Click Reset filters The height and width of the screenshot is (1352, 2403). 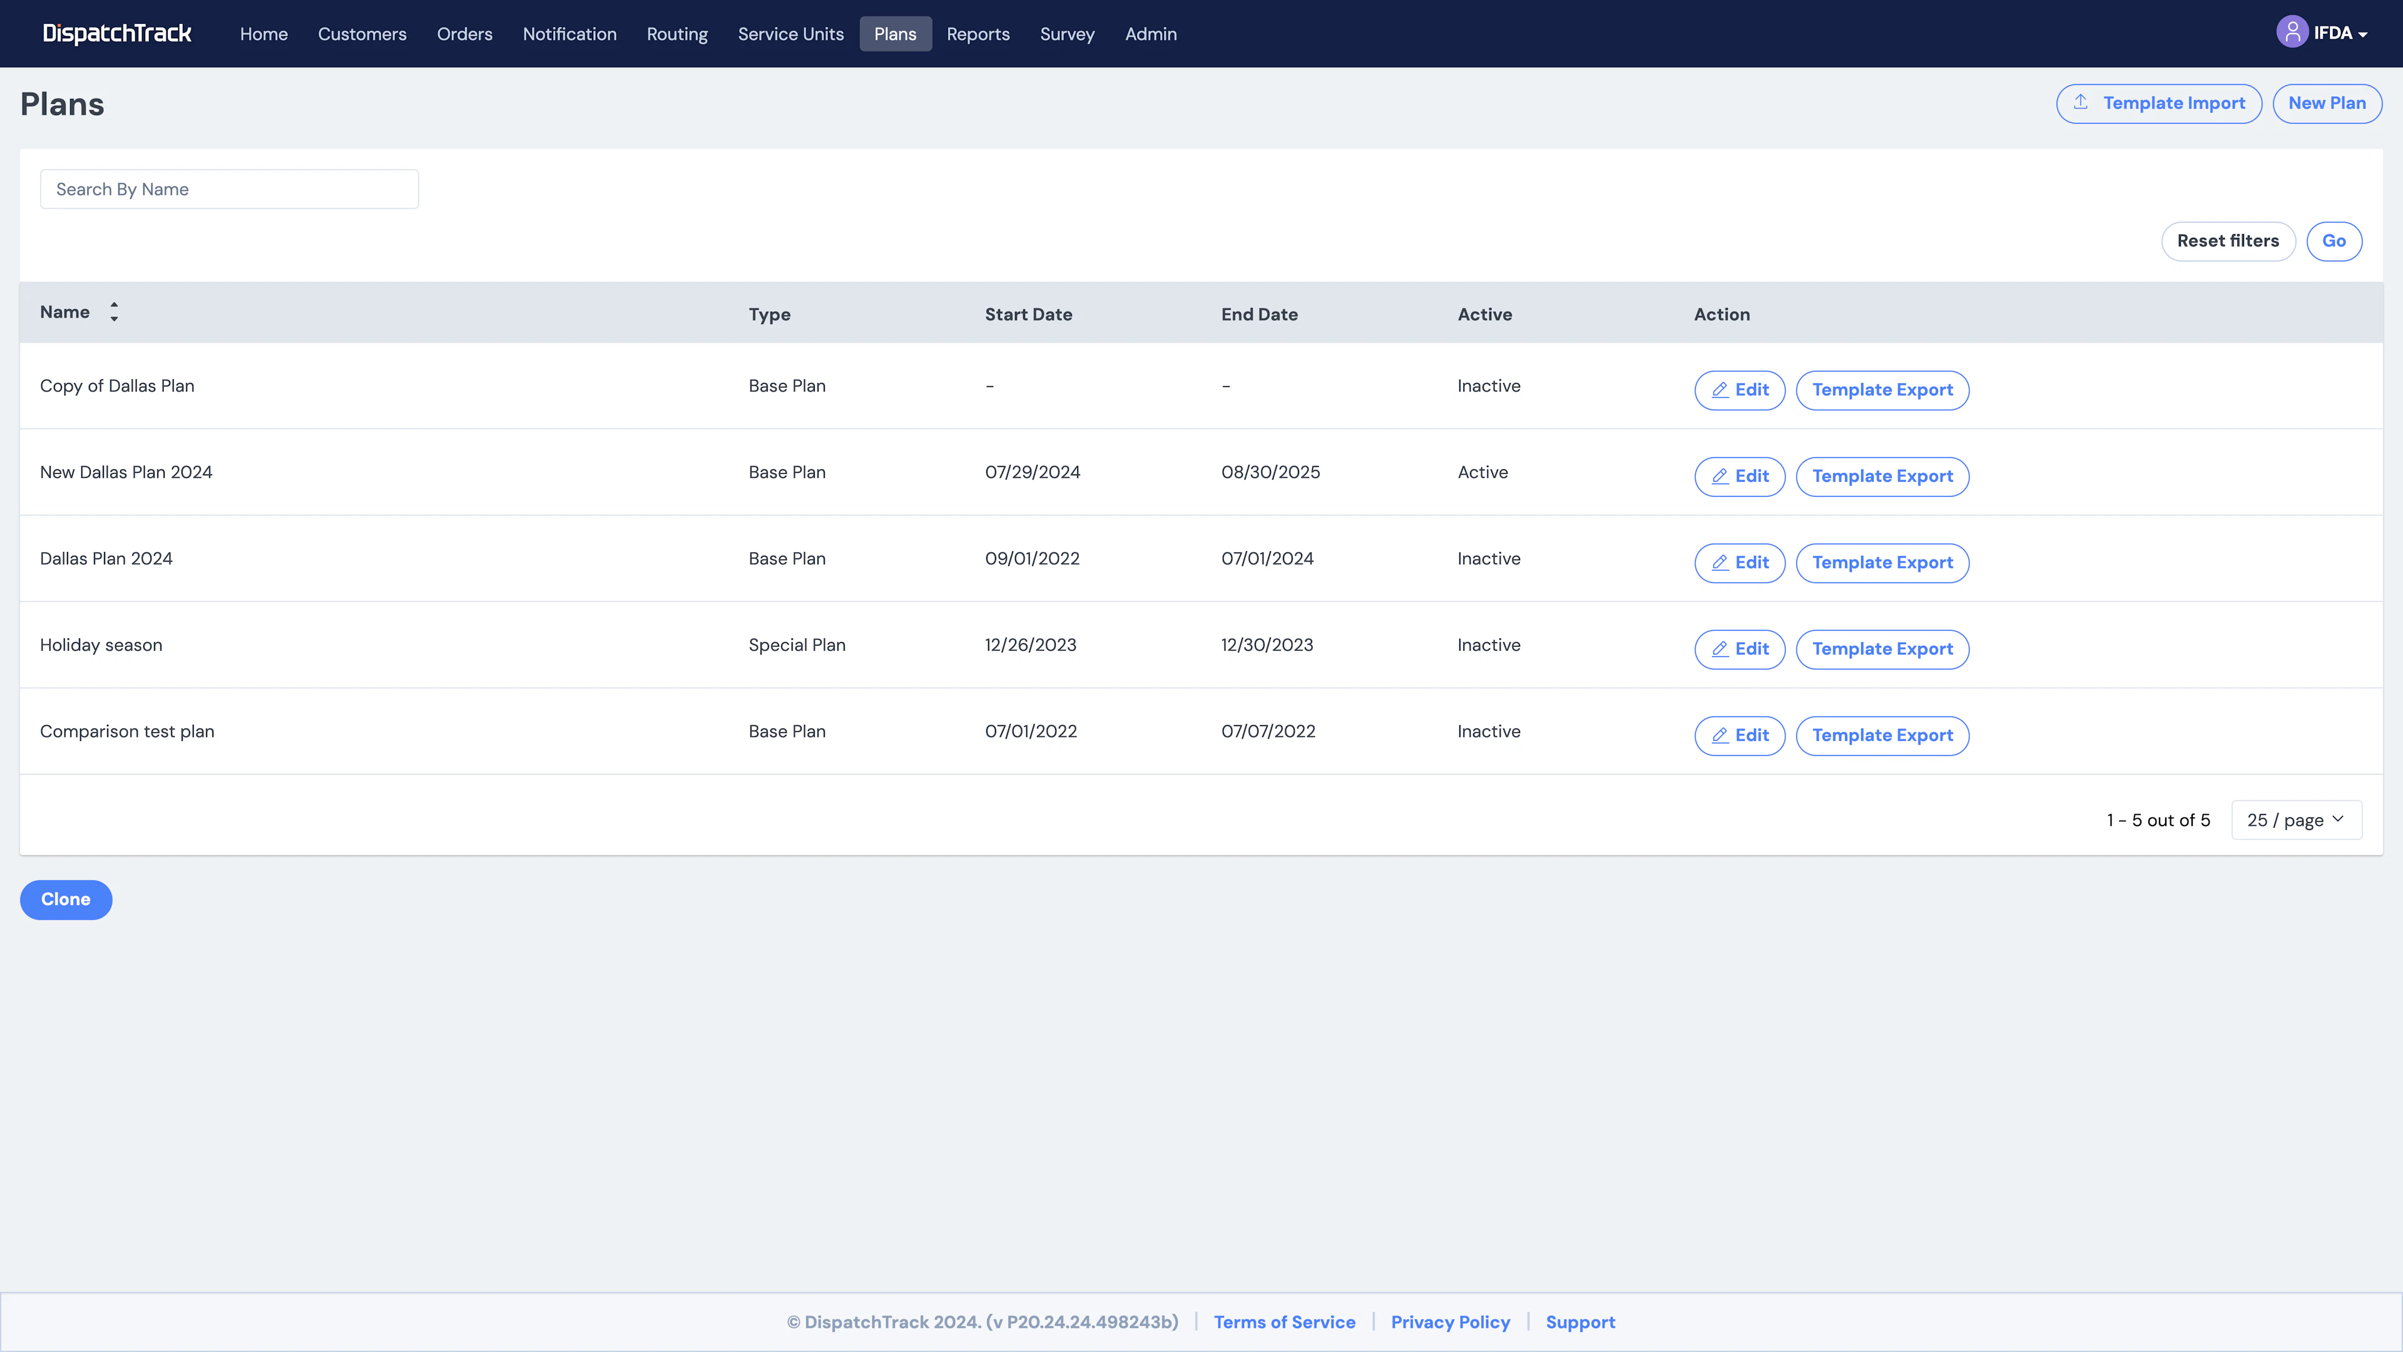pyautogui.click(x=2228, y=241)
